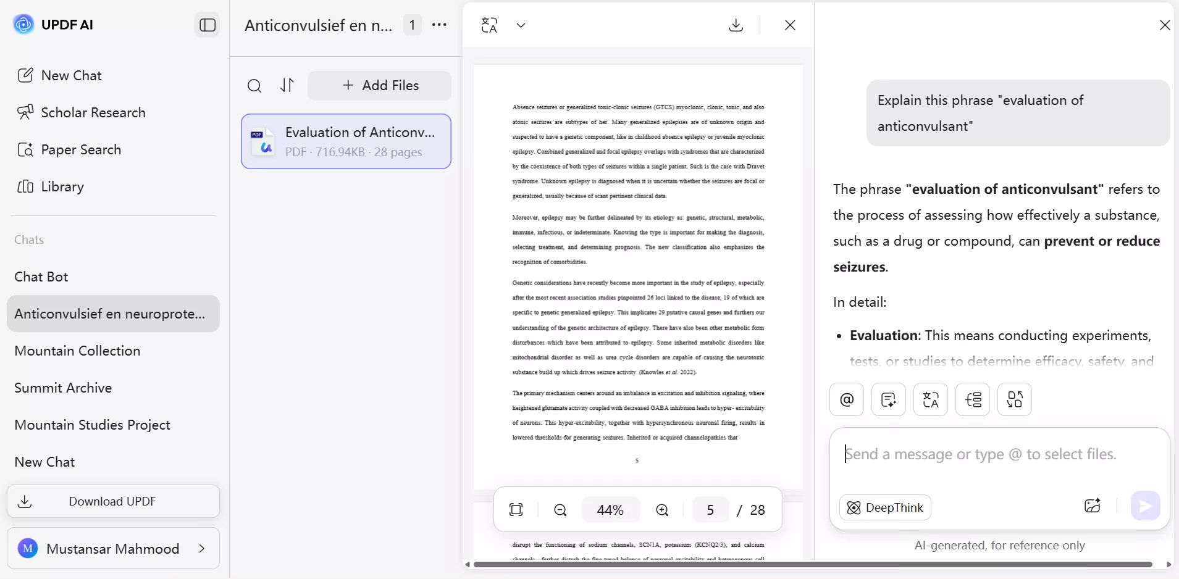Open the Evaluation of Anticonvulsants PDF thumbnail
Viewport: 1179px width, 579px height.
(x=346, y=141)
